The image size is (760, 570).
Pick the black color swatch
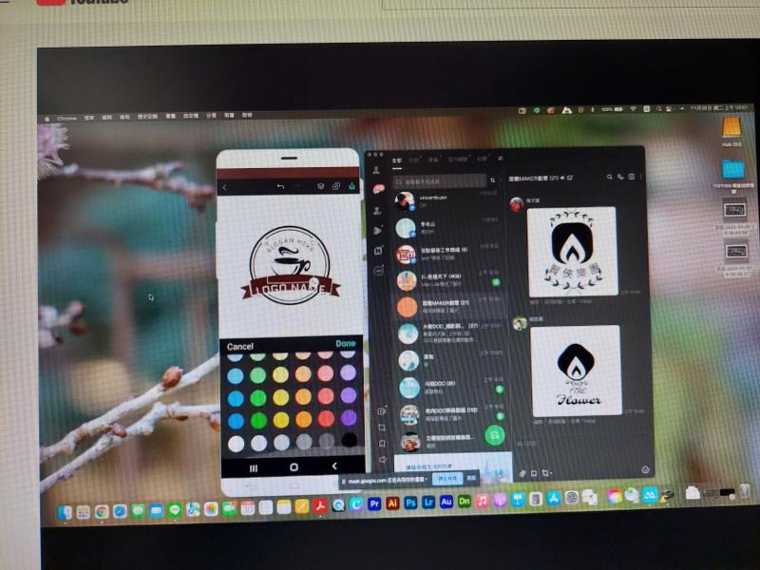coord(349,442)
